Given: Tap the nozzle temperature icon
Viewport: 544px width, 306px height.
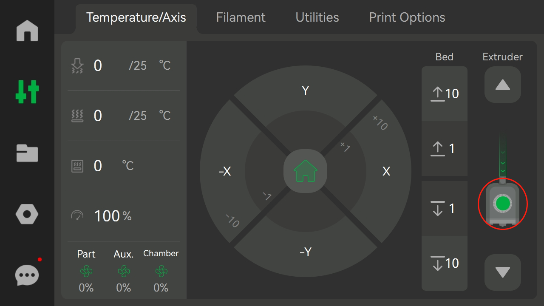Looking at the screenshot, I should tap(77, 66).
